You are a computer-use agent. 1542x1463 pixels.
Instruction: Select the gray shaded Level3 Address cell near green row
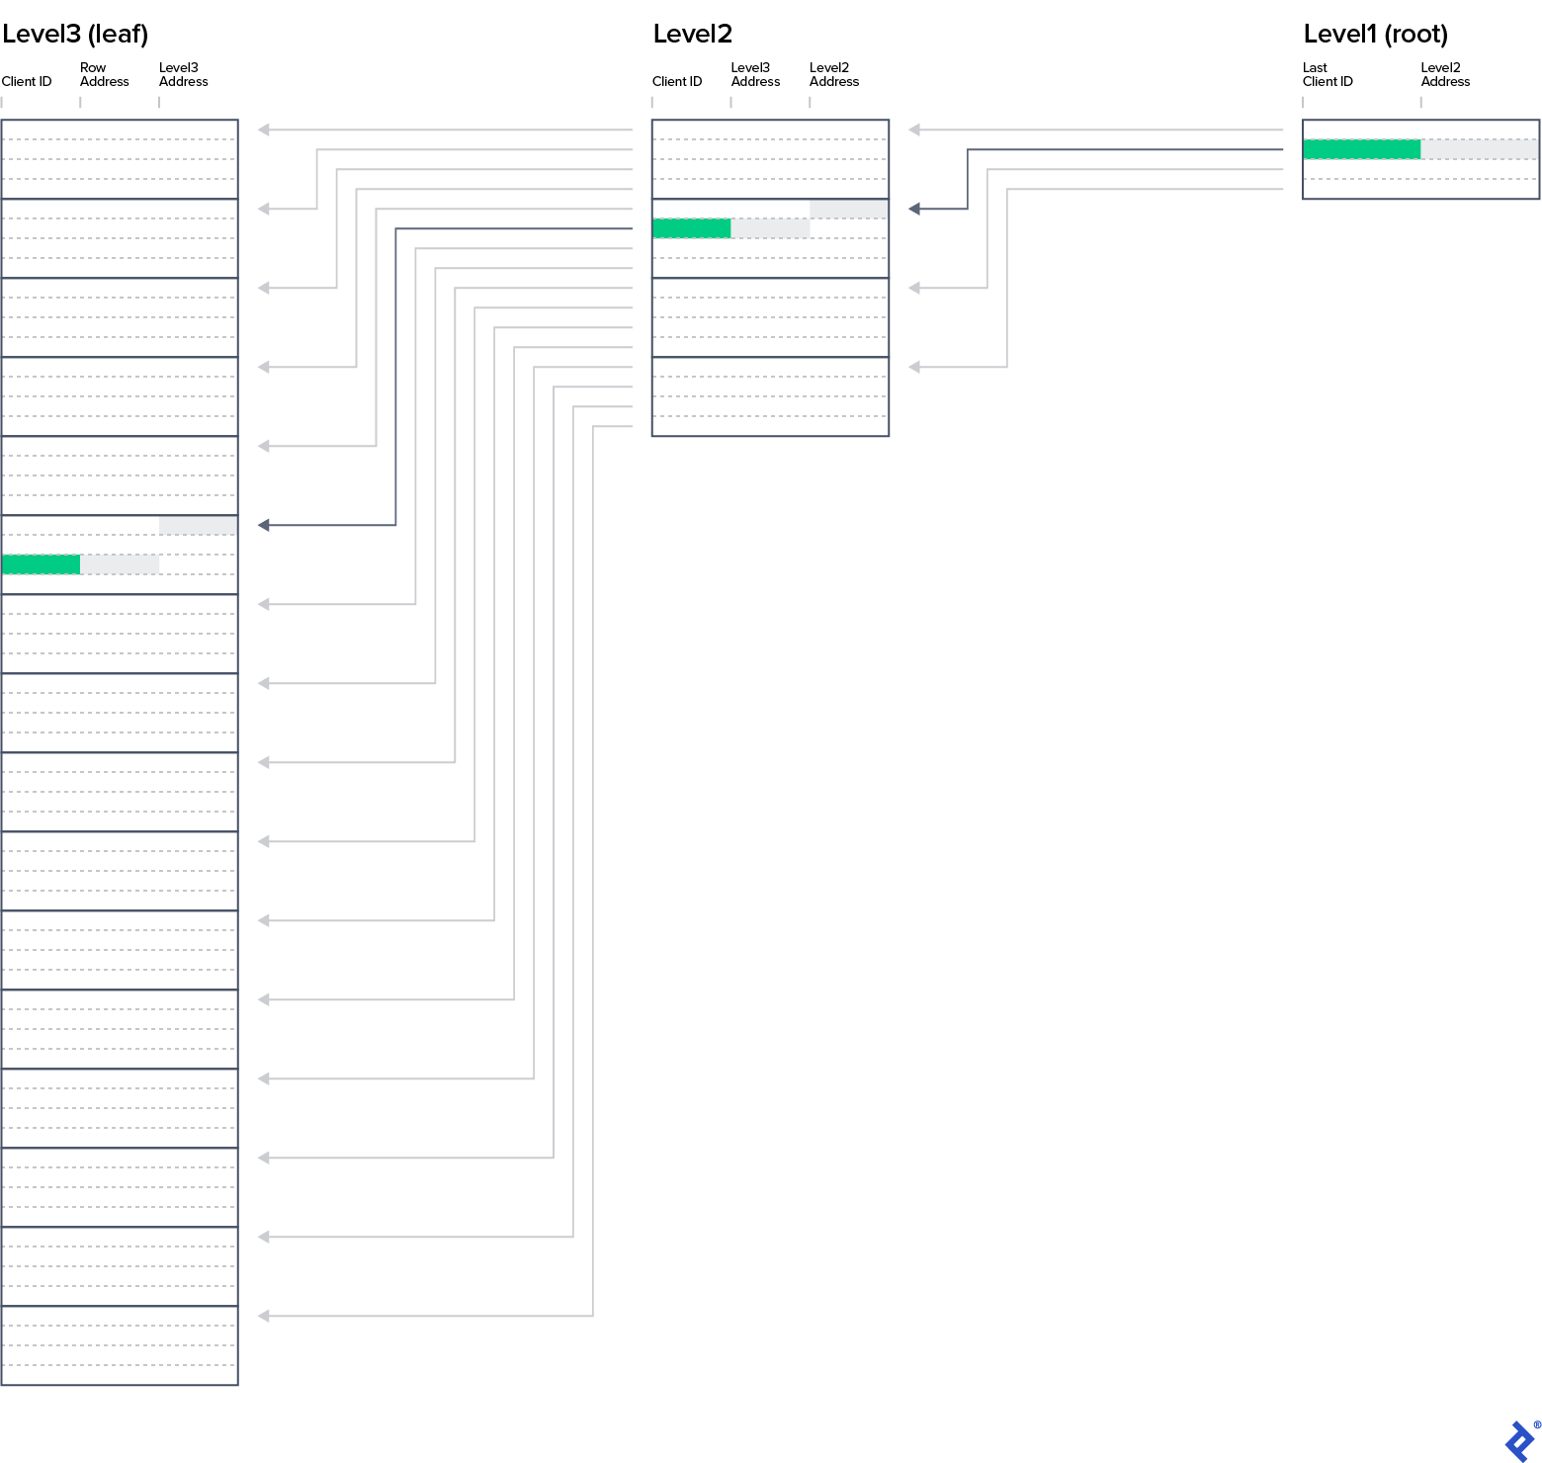pos(197,525)
